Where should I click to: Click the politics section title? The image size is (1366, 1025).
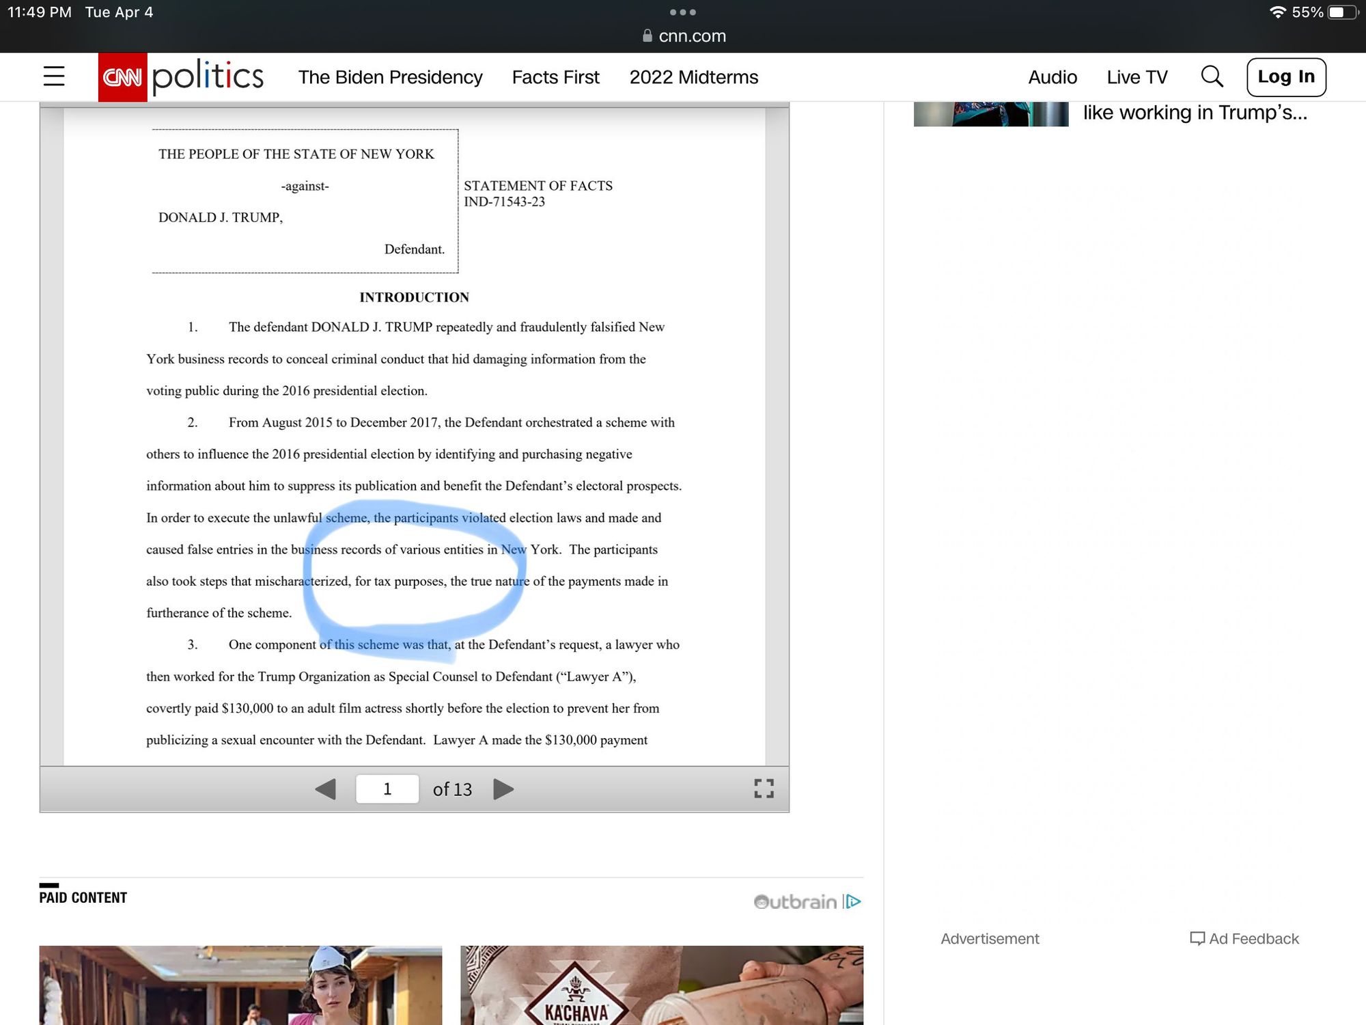208,77
